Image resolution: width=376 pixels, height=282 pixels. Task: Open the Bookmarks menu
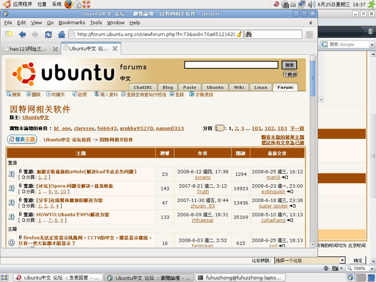[x=72, y=22]
